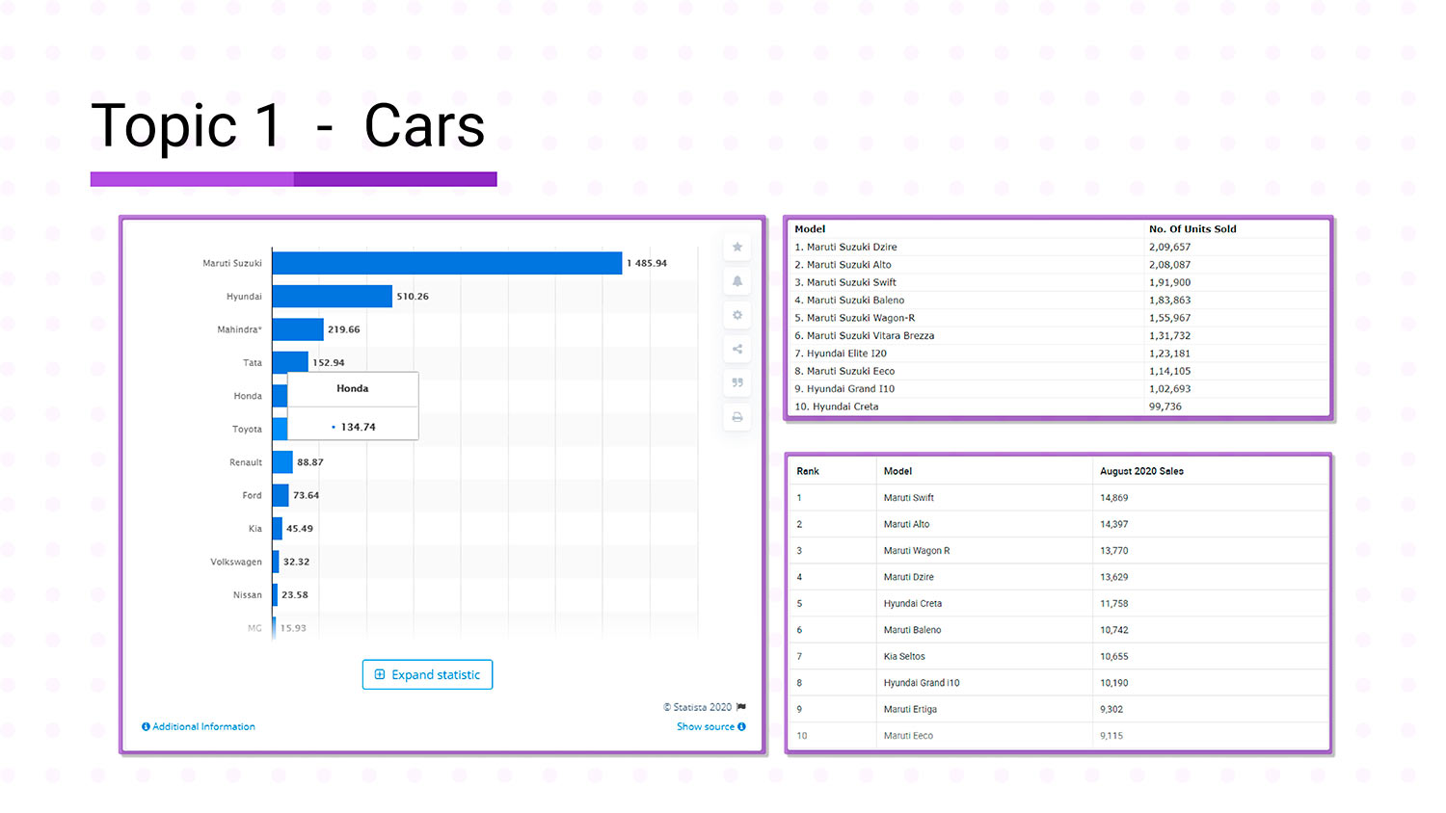Click the bell notification icon
Image resolution: width=1446 pixels, height=813 pixels.
point(737,281)
